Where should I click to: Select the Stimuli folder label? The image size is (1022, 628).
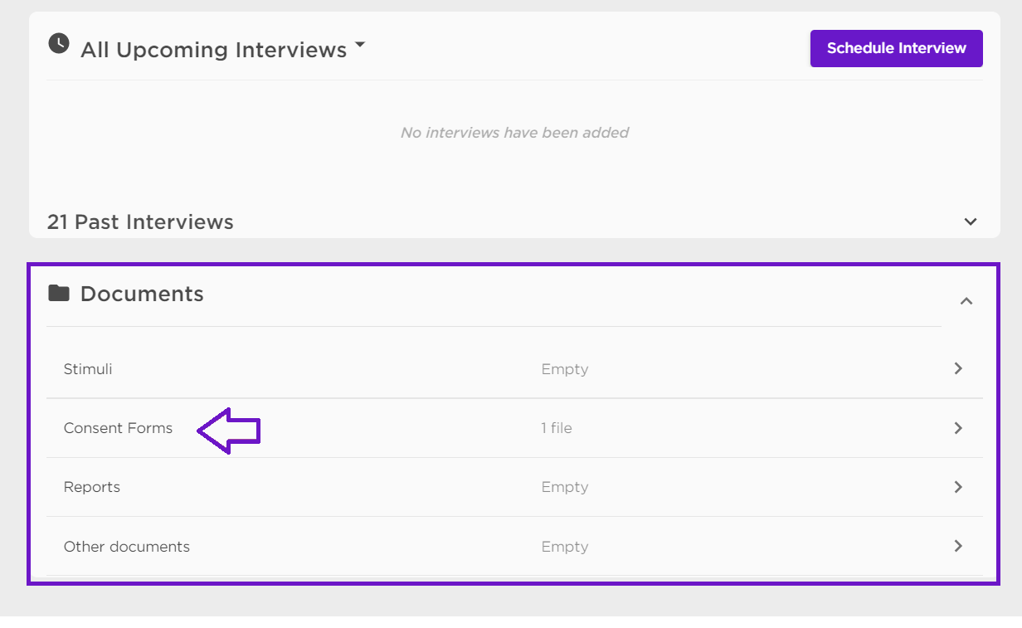click(88, 369)
